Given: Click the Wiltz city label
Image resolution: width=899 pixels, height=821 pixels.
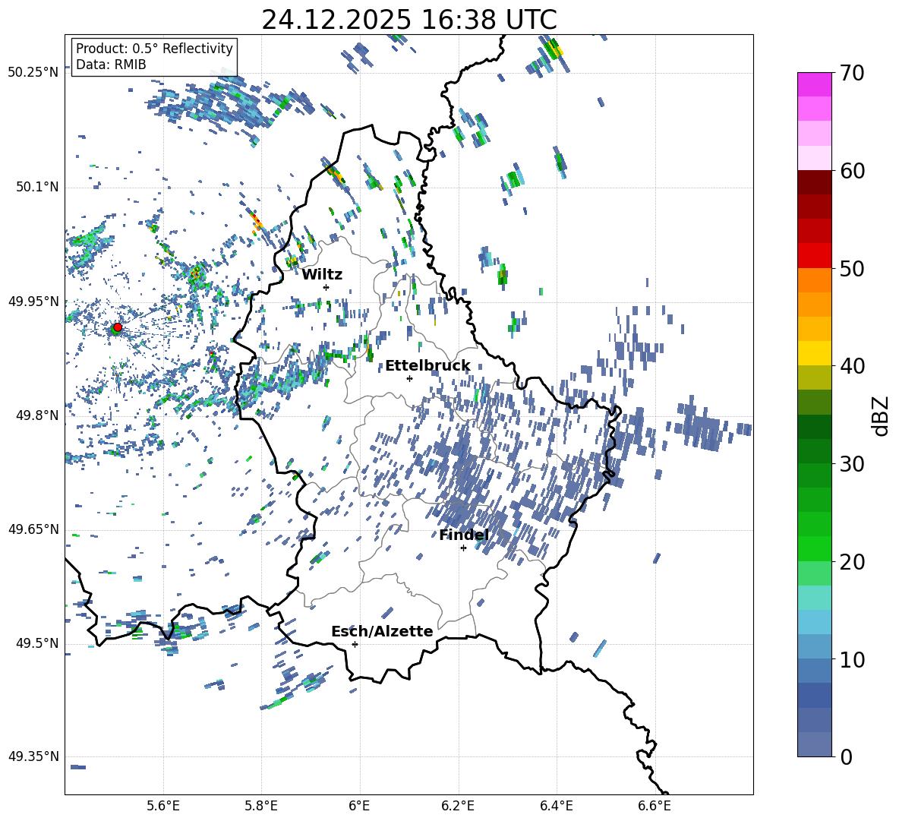Looking at the screenshot, I should click(322, 275).
